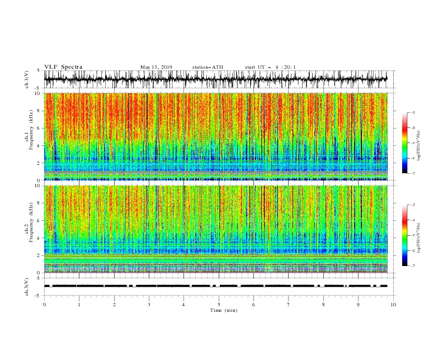Click the "10" tick on the time axis
443x342 pixels.
393,305
